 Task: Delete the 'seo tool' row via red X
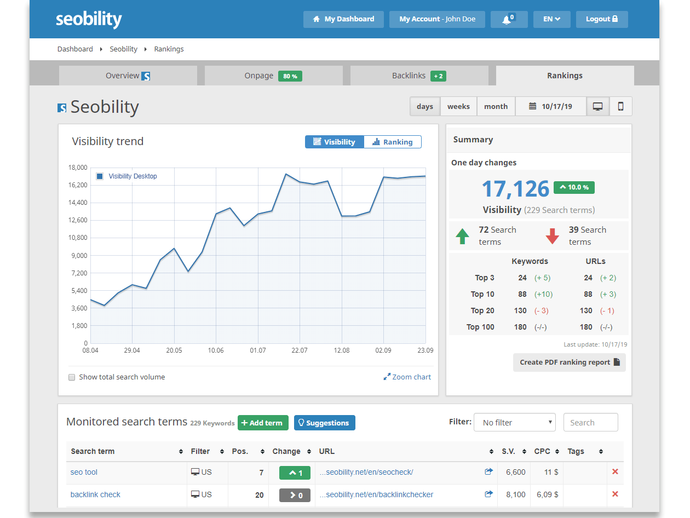[615, 471]
